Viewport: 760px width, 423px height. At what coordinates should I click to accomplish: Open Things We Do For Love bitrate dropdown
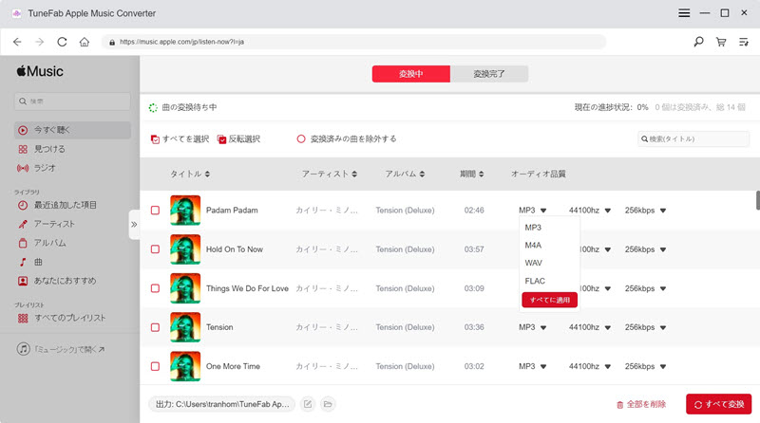[646, 288]
